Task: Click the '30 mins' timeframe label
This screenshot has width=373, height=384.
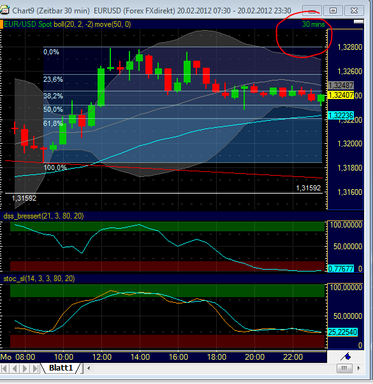Action: [313, 24]
